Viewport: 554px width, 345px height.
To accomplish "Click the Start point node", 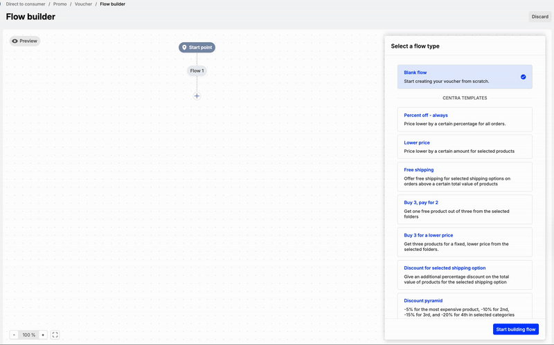I will (x=197, y=48).
